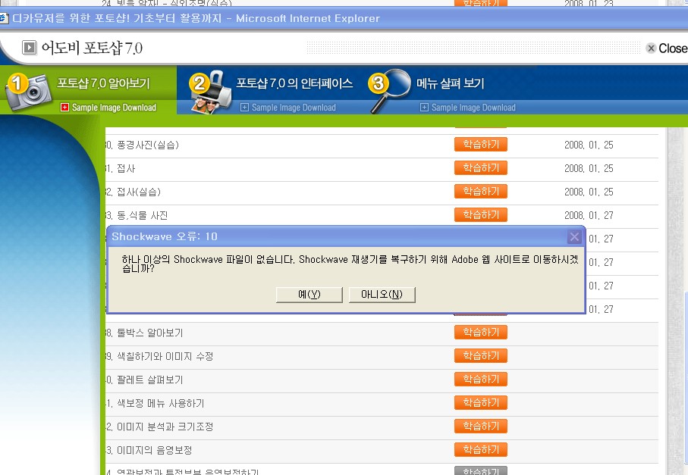The image size is (688, 475).
Task: Click the Shockwave error message text
Action: (x=350, y=264)
